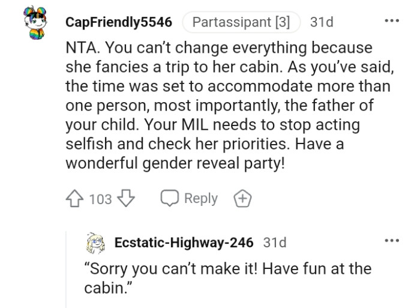Image resolution: width=420 pixels, height=308 pixels.
Task: Open the 31d timestamp on CapFriendly5546's comment
Action: (x=321, y=23)
